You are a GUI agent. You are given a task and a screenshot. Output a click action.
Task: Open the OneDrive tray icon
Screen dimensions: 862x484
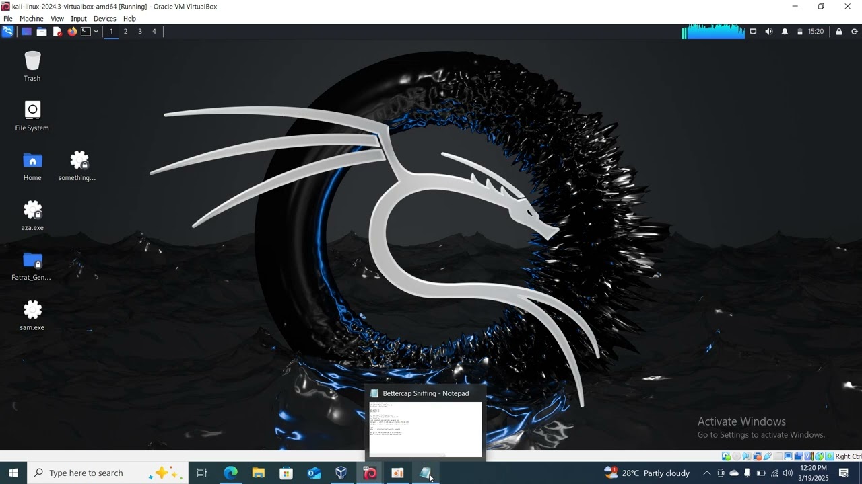click(x=734, y=473)
